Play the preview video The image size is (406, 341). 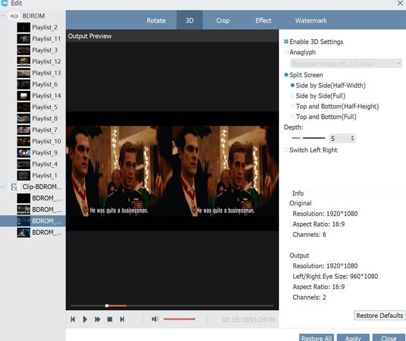click(x=85, y=320)
